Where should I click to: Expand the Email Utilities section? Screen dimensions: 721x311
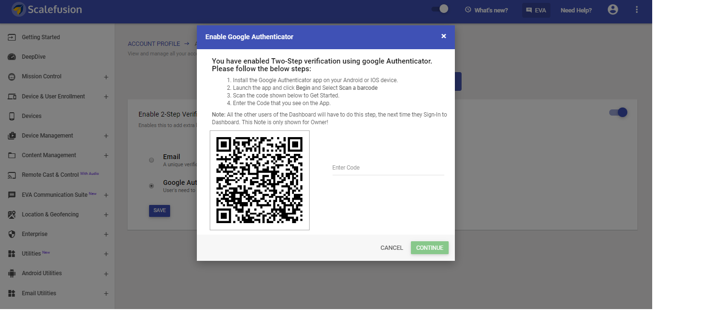click(x=106, y=293)
